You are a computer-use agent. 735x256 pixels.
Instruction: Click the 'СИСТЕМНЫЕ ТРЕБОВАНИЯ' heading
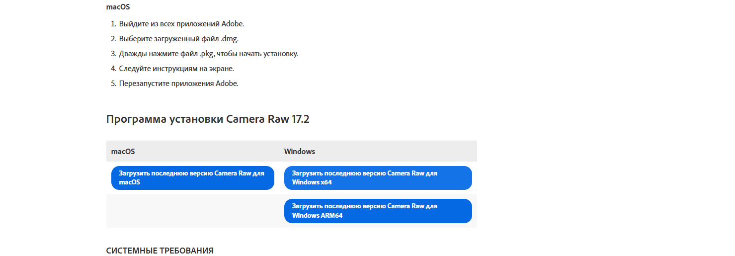click(x=160, y=251)
